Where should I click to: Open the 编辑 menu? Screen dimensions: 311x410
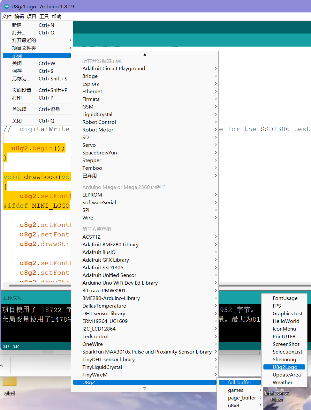(x=19, y=16)
